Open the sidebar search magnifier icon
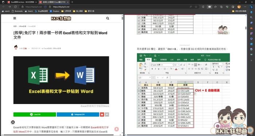255x136 pixels. pyautogui.click(x=251, y=17)
